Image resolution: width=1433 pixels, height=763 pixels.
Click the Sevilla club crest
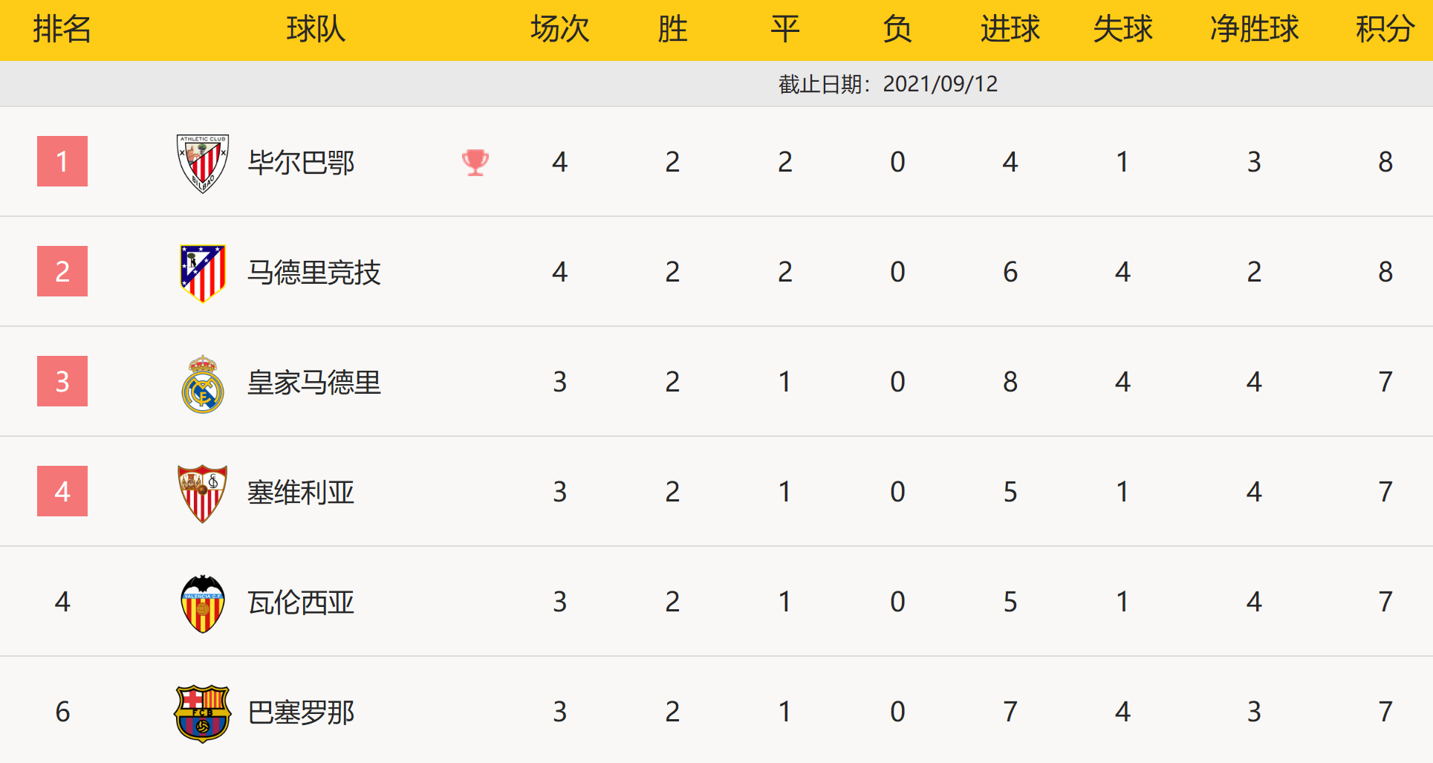[x=202, y=493]
